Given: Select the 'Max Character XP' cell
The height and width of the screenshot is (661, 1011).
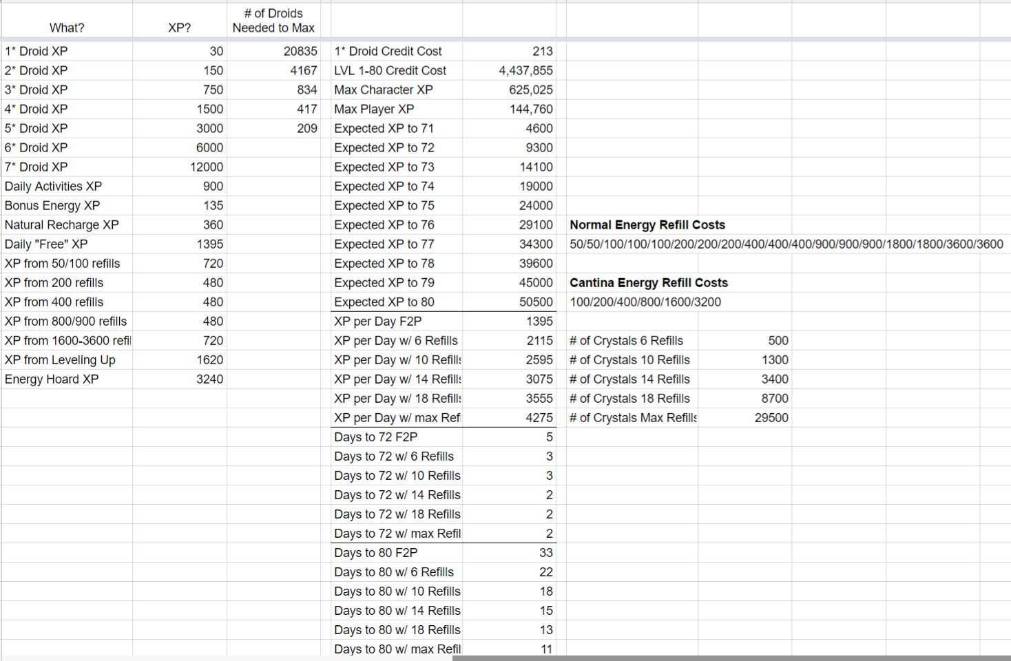Looking at the screenshot, I should coord(396,90).
